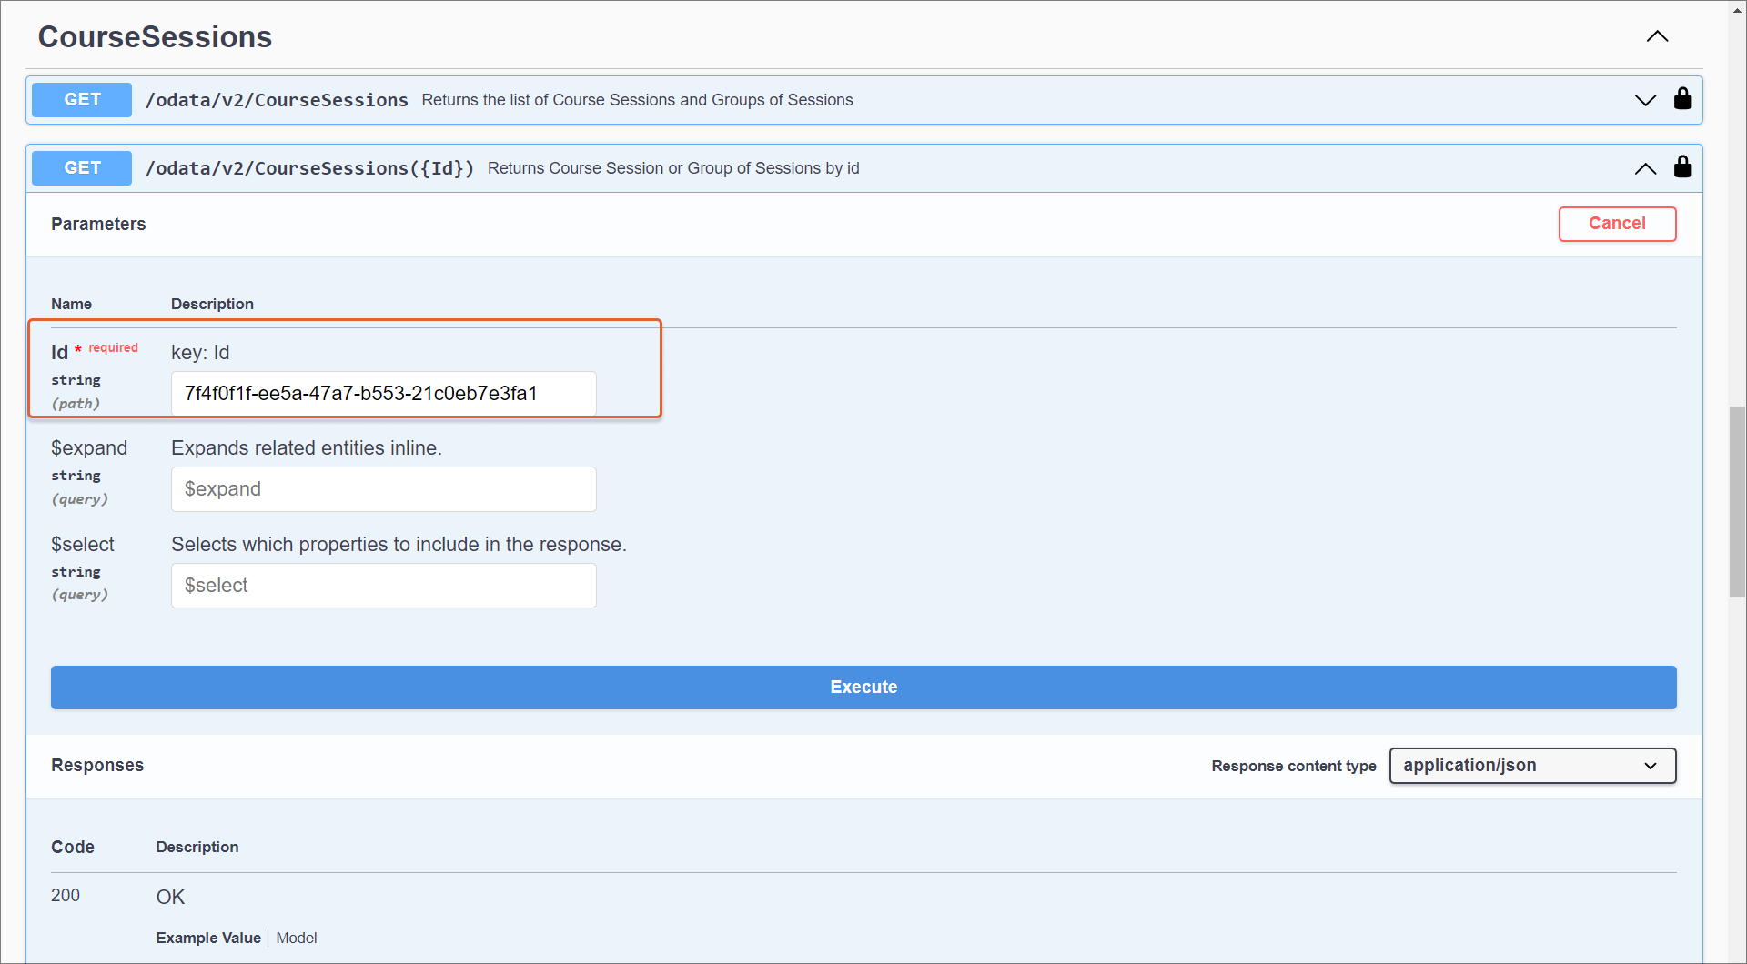Collapse the CourseSessions({Id}) endpoint with its chevron
The width and height of the screenshot is (1747, 964).
1645,168
